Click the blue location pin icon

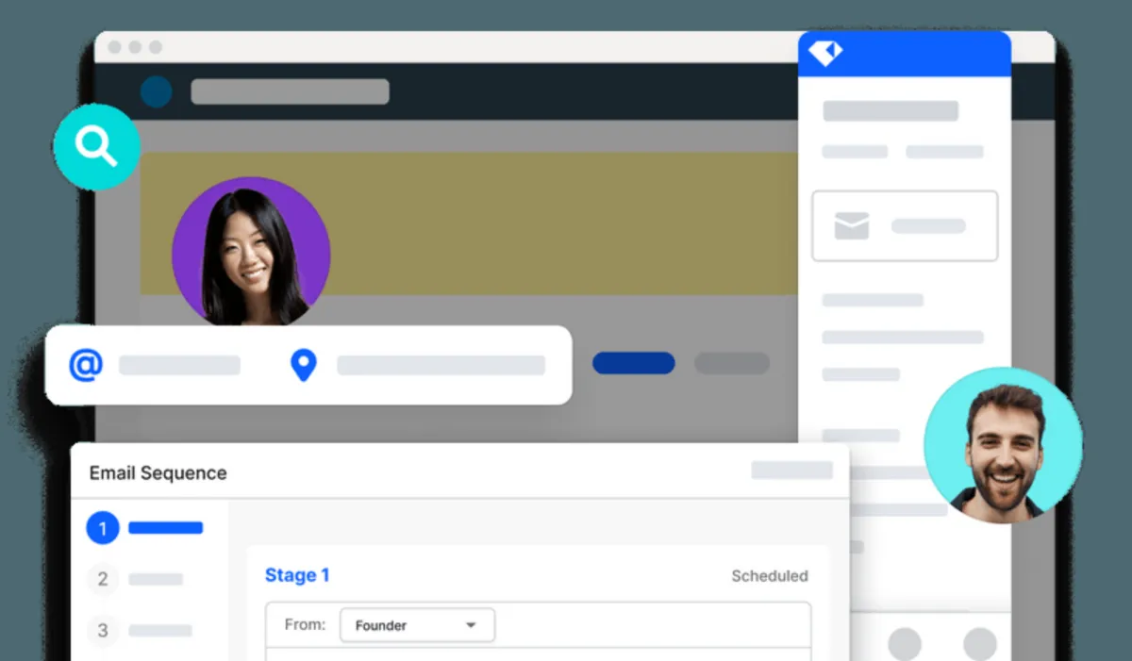[x=303, y=365]
